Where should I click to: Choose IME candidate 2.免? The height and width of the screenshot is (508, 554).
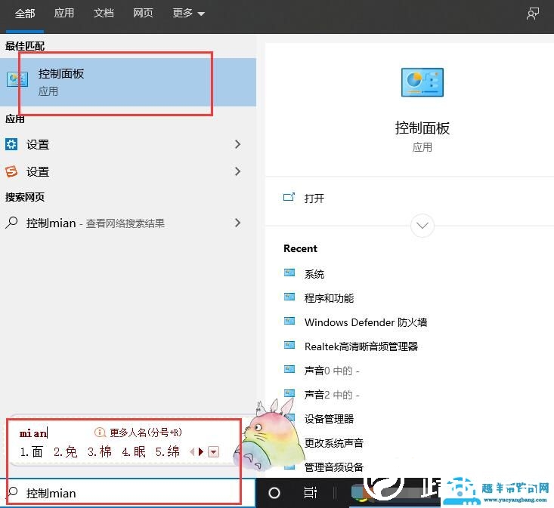click(x=65, y=451)
